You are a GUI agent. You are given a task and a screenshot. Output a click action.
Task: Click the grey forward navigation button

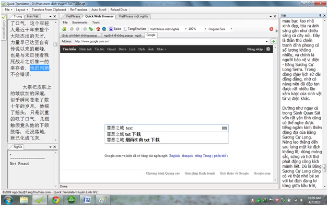coord(77,29)
